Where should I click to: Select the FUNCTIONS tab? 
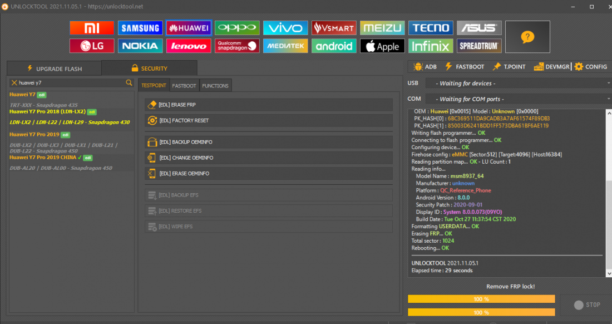pos(215,86)
